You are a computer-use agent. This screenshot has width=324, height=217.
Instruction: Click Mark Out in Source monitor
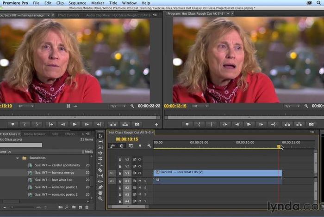(x=37, y=124)
